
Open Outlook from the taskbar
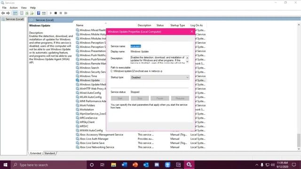pyautogui.click(x=146, y=165)
